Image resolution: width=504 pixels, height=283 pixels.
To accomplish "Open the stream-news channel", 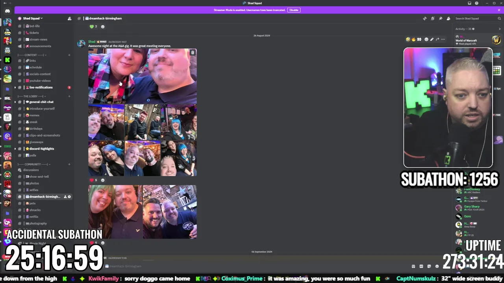I will tap(44, 39).
